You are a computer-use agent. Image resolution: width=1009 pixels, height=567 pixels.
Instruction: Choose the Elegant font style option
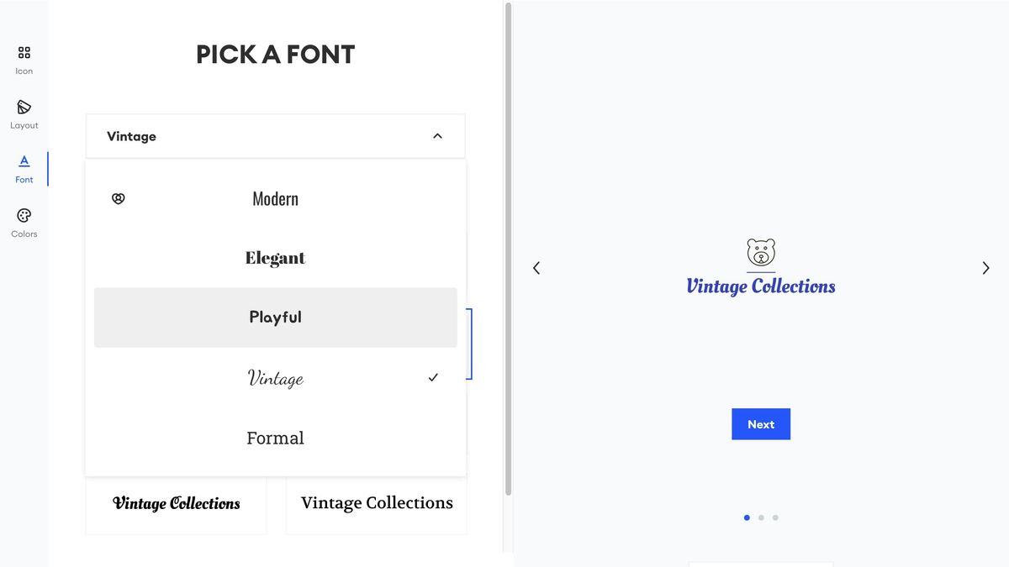pyautogui.click(x=276, y=258)
